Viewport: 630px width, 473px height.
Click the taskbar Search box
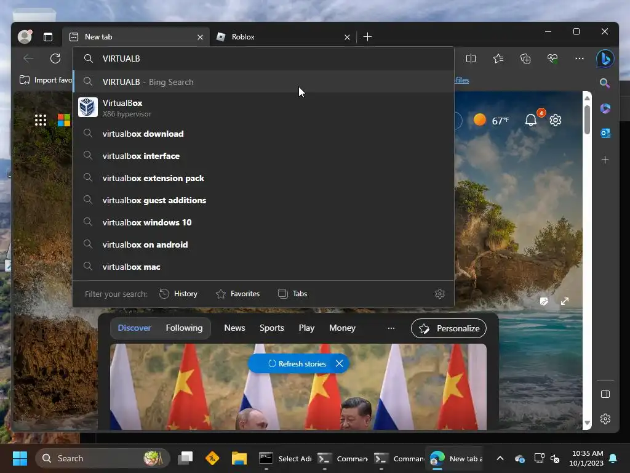point(103,458)
